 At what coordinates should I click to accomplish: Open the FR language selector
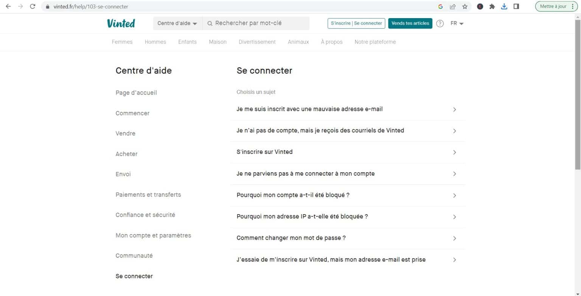point(455,23)
